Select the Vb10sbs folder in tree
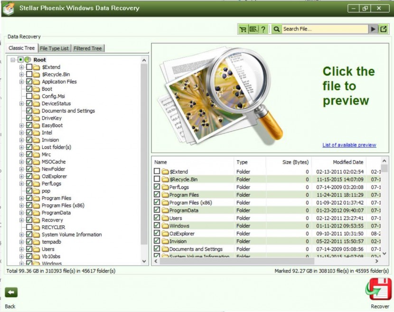The width and height of the screenshot is (394, 312). coord(51,257)
